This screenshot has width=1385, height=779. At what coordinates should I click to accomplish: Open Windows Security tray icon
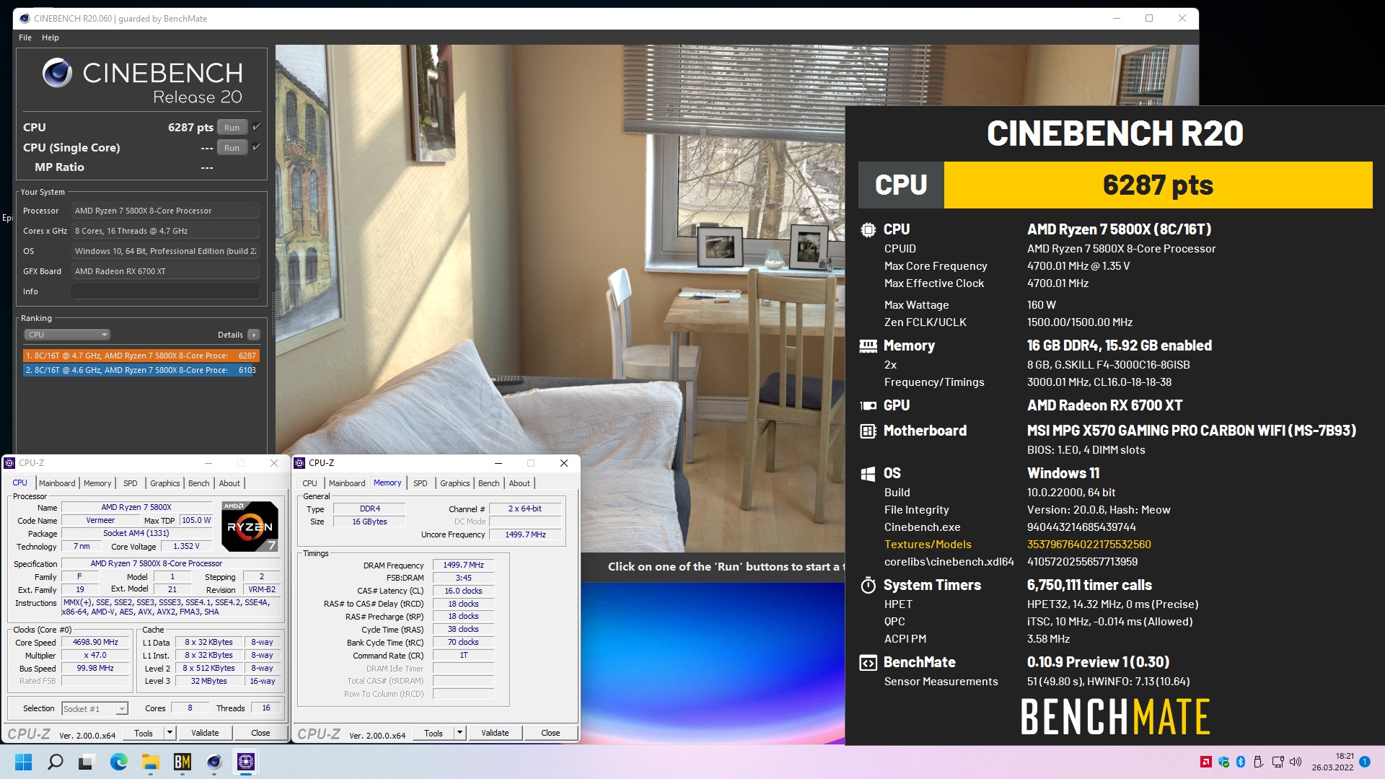[1223, 762]
